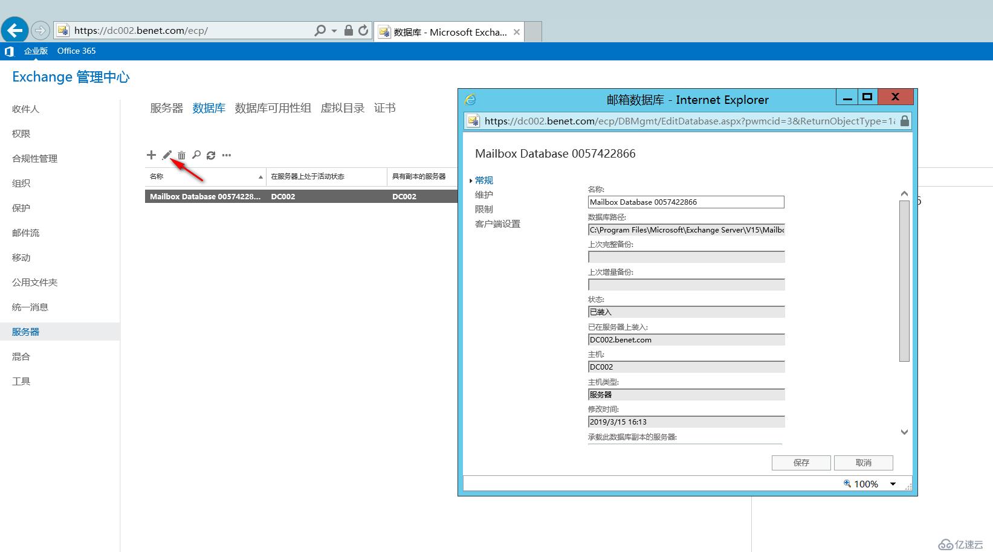Open 工具 in the left navigation
The width and height of the screenshot is (993, 552).
pos(21,381)
